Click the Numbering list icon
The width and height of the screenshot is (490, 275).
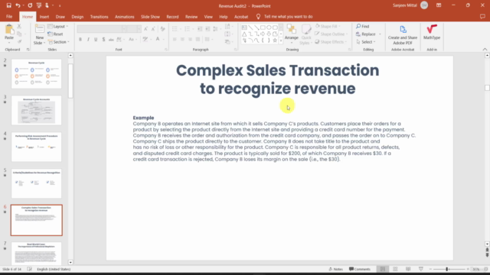(x=187, y=29)
